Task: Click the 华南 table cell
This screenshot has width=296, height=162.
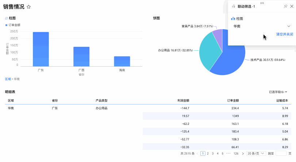Action: point(11,108)
